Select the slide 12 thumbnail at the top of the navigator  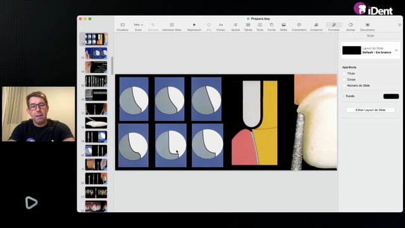click(96, 39)
